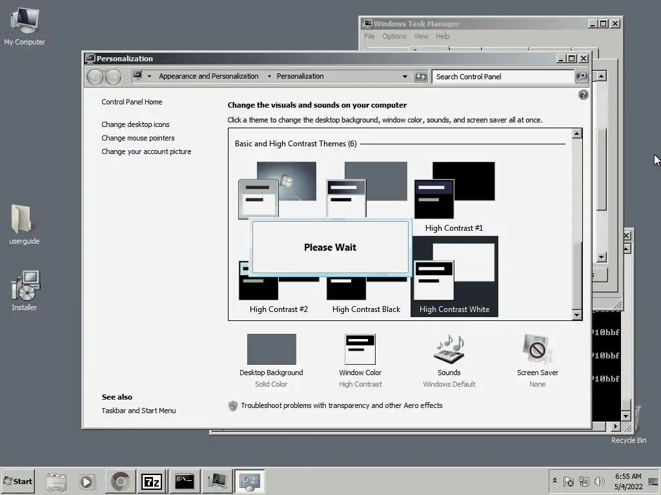
Task: Click the network tray icon
Action: coord(584,481)
